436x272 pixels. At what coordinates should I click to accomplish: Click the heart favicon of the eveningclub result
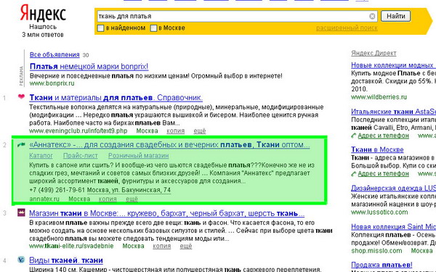click(x=21, y=96)
